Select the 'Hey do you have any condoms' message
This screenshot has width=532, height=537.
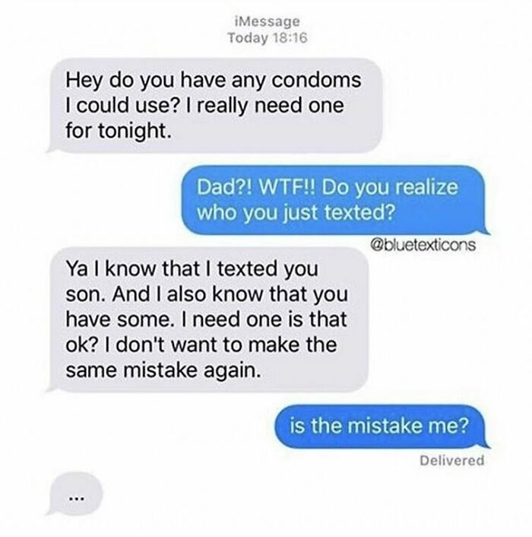pos(214,106)
